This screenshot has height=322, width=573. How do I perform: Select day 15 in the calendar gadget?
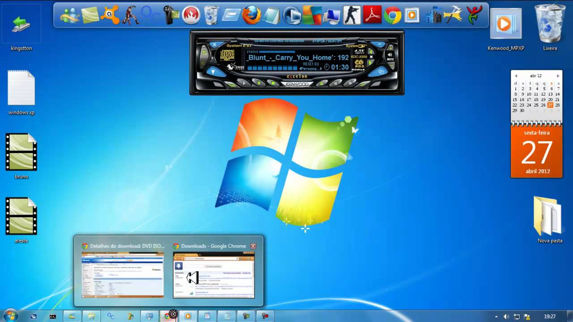515,99
